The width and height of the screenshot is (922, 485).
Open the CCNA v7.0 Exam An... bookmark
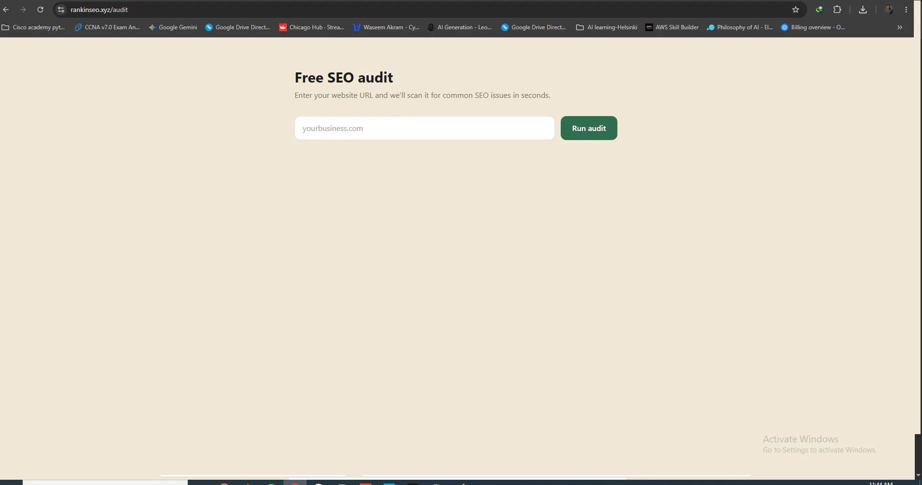(x=107, y=27)
